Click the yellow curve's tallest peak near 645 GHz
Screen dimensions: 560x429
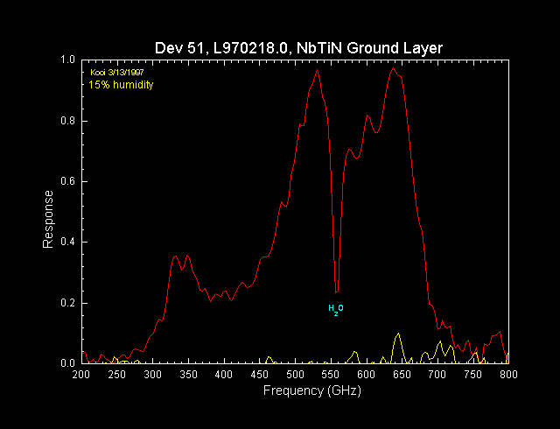click(398, 334)
